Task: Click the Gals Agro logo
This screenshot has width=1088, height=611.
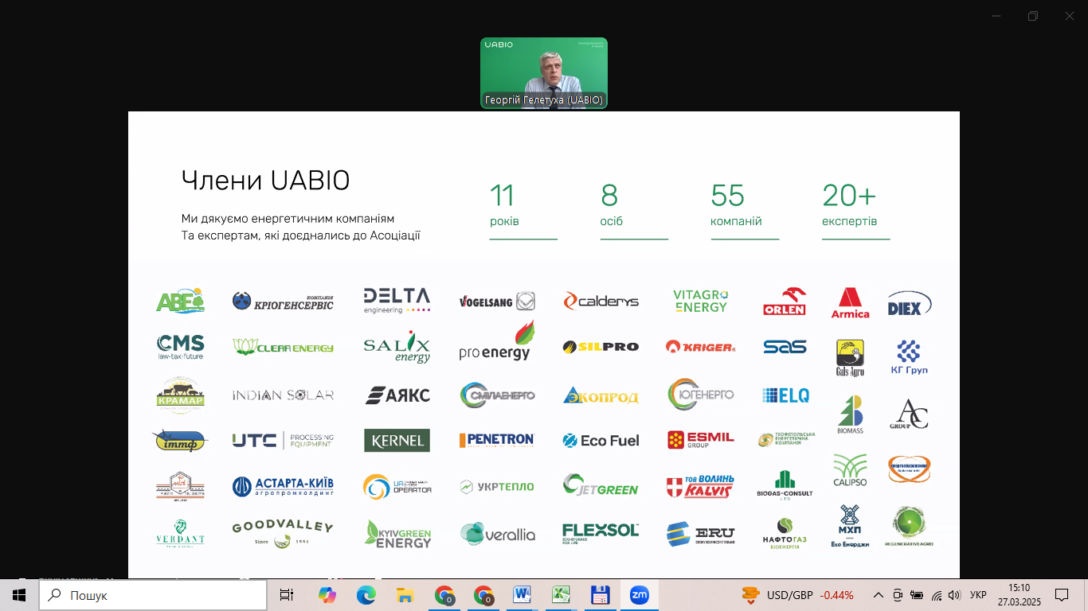Action: pos(850,357)
